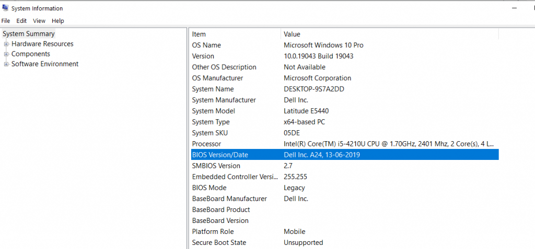The width and height of the screenshot is (535, 249).
Task: Select the Software Environment tree item
Action: click(x=45, y=64)
